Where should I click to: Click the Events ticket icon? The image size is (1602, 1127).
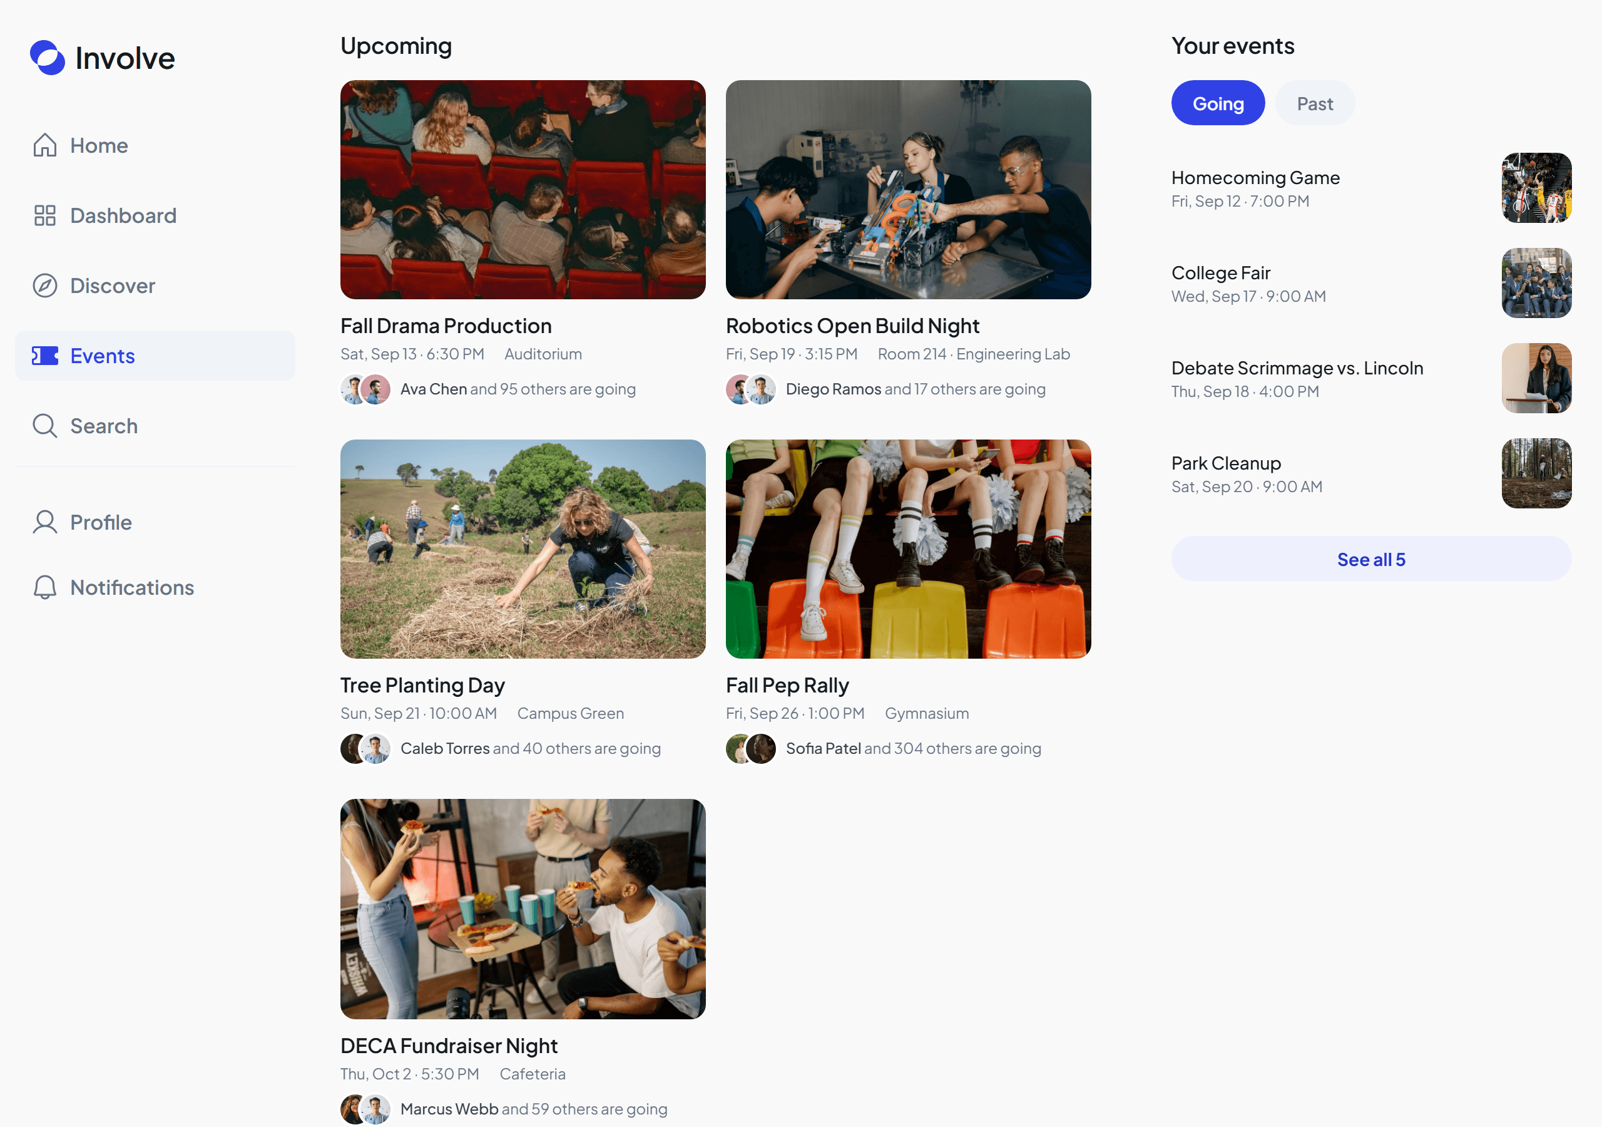click(x=44, y=356)
